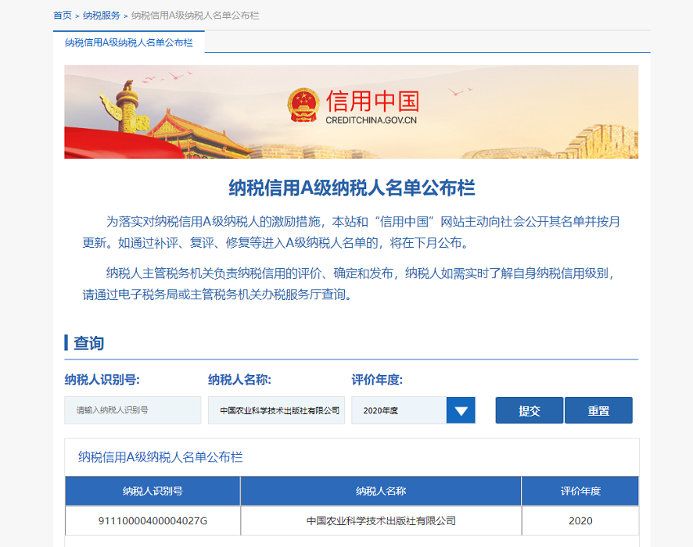Select the 2020 cell in result row
This screenshot has height=547, width=693.
click(580, 520)
